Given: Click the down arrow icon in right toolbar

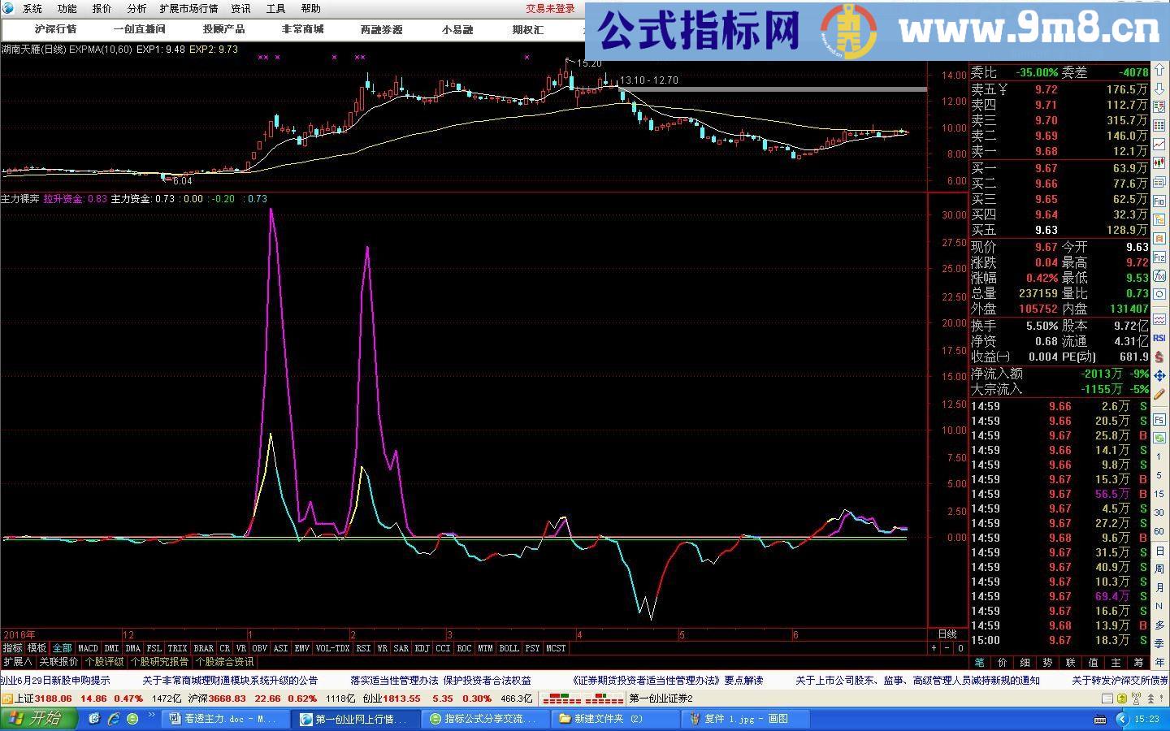Looking at the screenshot, I should pyautogui.click(x=1159, y=89).
